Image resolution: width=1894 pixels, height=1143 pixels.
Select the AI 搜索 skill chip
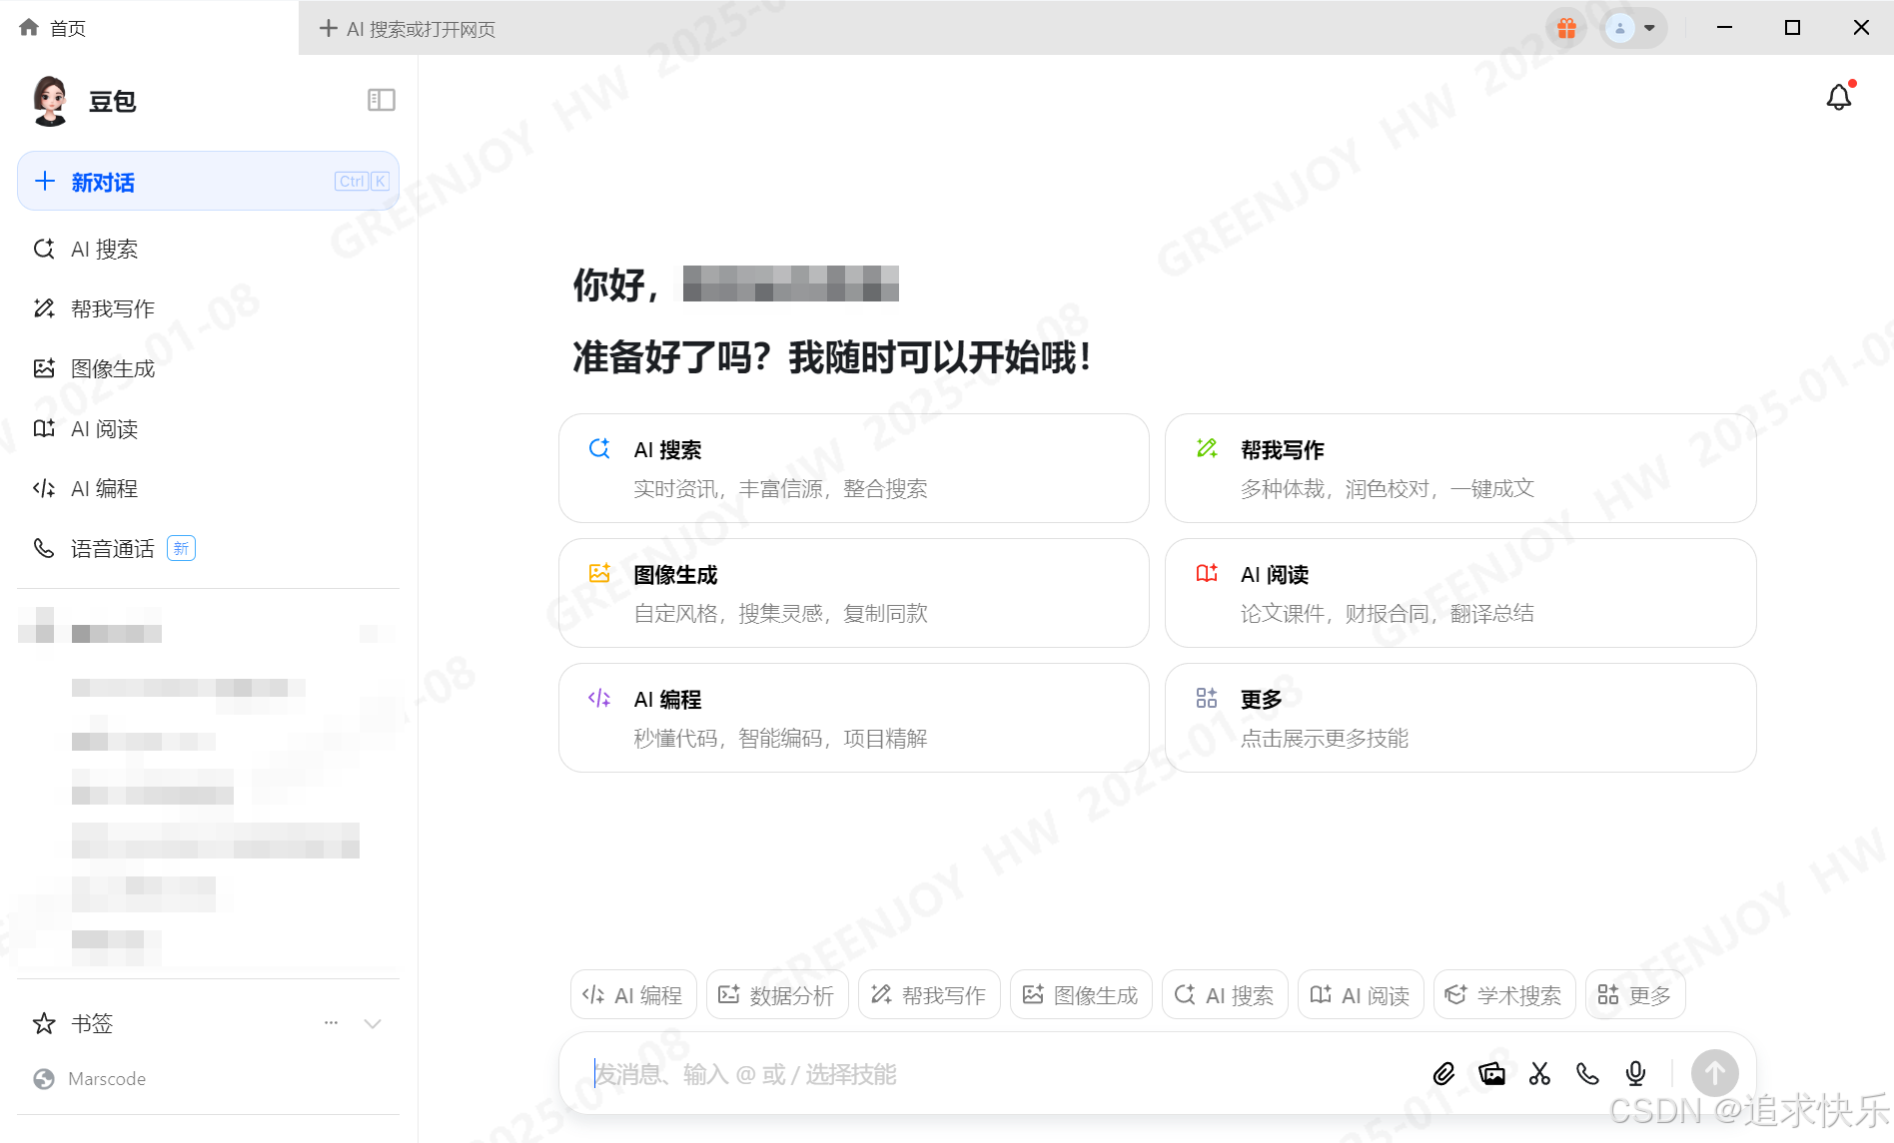click(x=1225, y=994)
